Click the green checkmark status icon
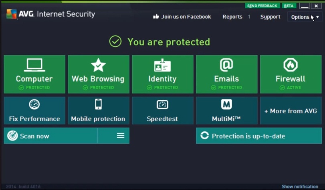This screenshot has width=325, height=190. pos(115,41)
